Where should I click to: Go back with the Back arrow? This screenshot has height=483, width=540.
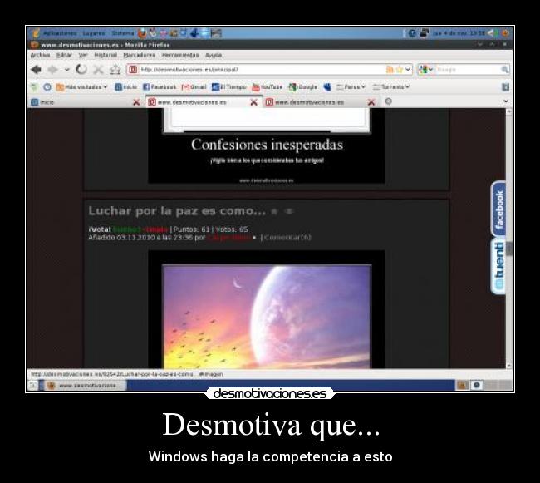coord(37,70)
